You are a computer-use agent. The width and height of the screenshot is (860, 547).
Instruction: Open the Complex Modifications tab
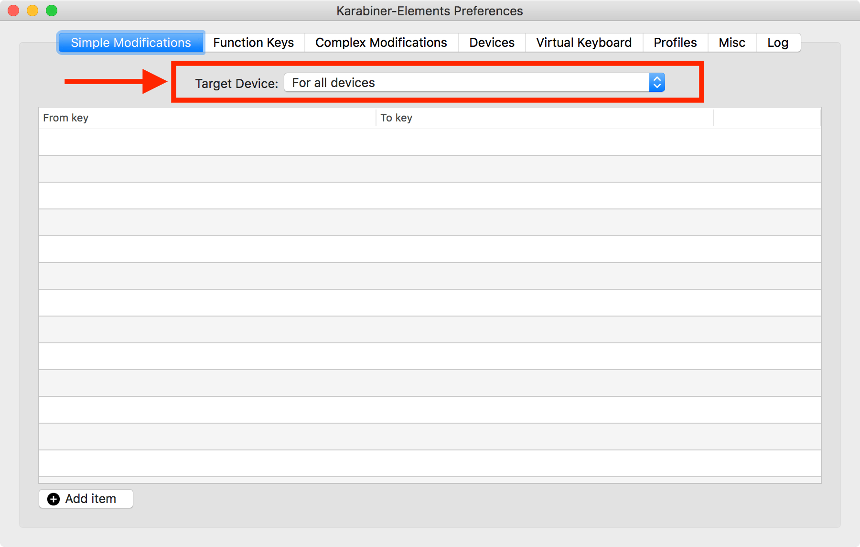381,43
